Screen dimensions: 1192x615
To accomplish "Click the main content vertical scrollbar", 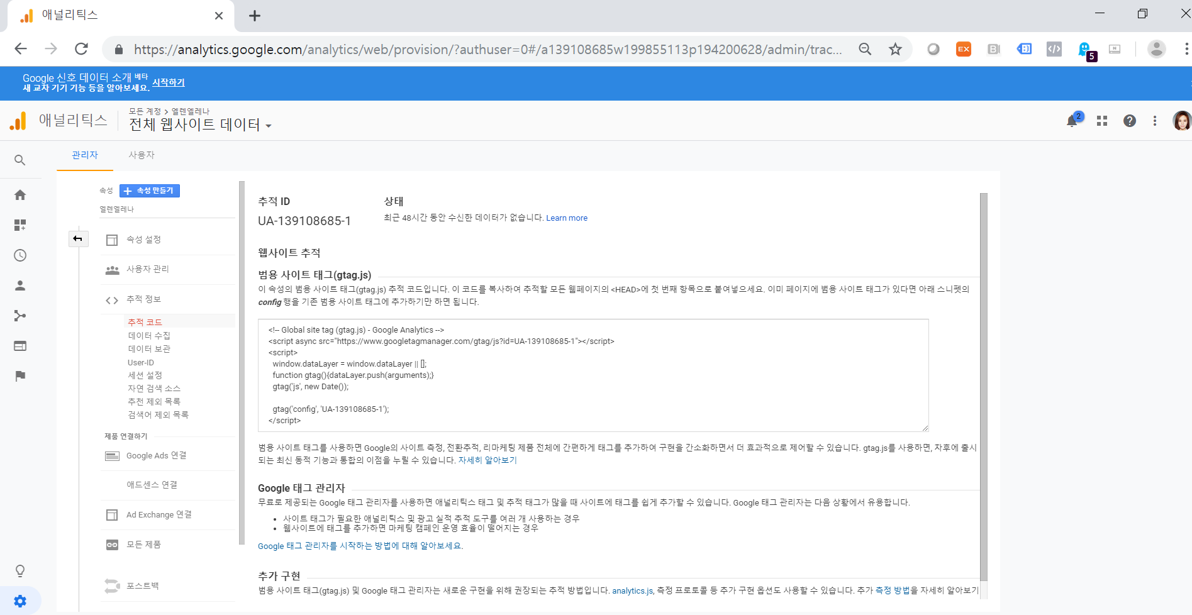I will [984, 387].
